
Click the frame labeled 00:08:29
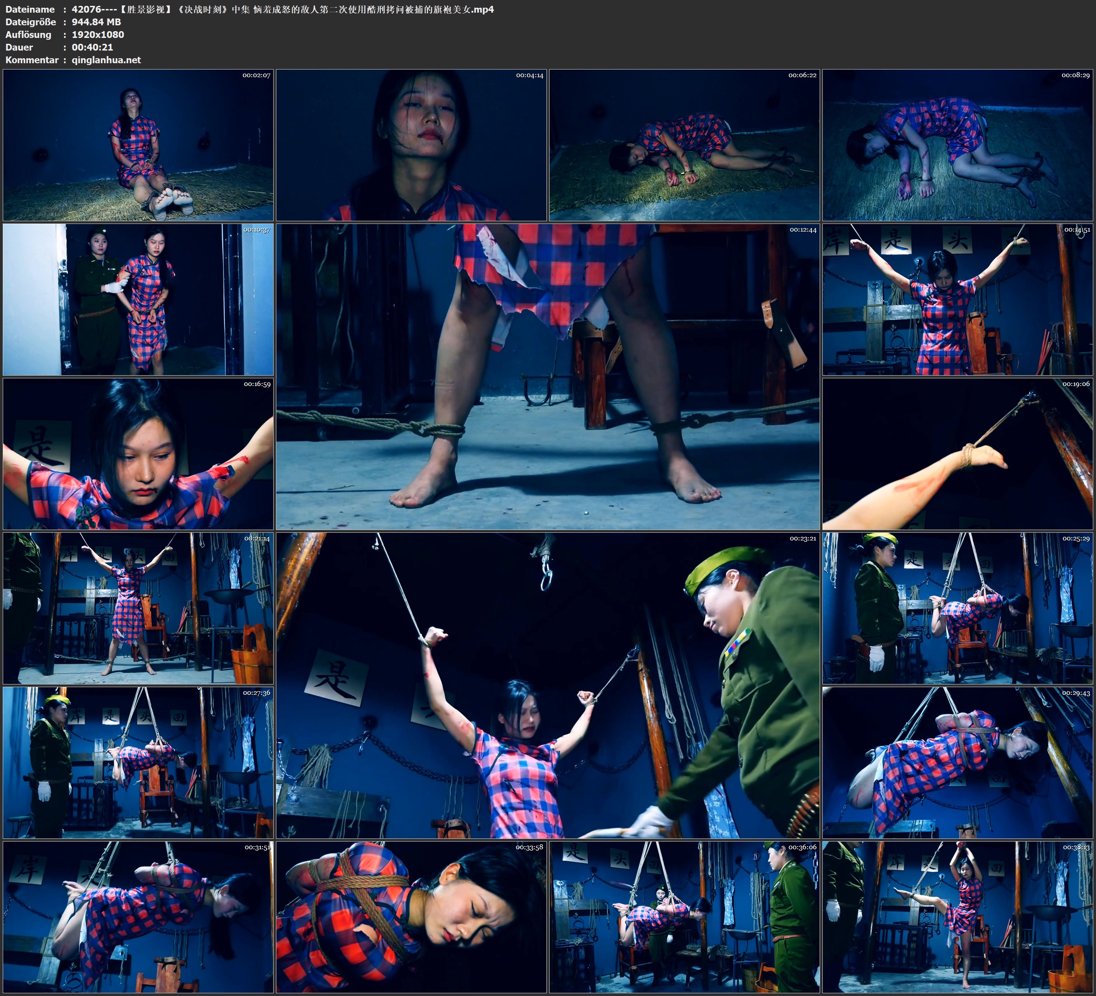coord(958,144)
